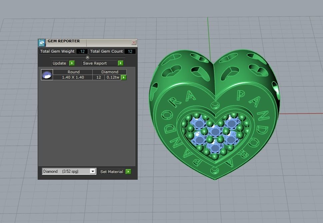Click the 'Total Gem Weight' label
The width and height of the screenshot is (323, 223).
coord(57,52)
